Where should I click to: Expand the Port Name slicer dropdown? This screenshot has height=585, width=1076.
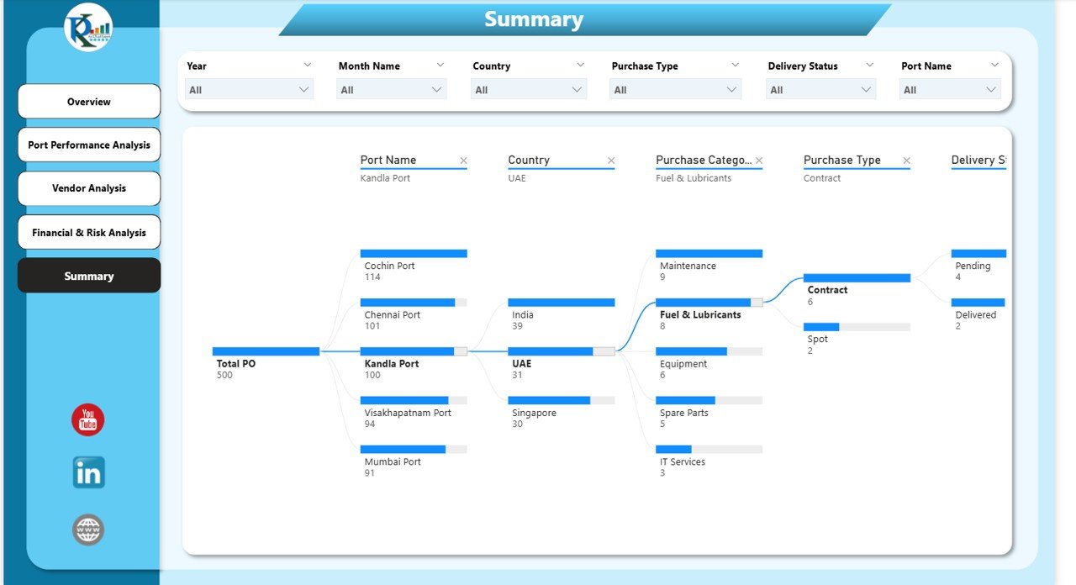[x=950, y=88]
